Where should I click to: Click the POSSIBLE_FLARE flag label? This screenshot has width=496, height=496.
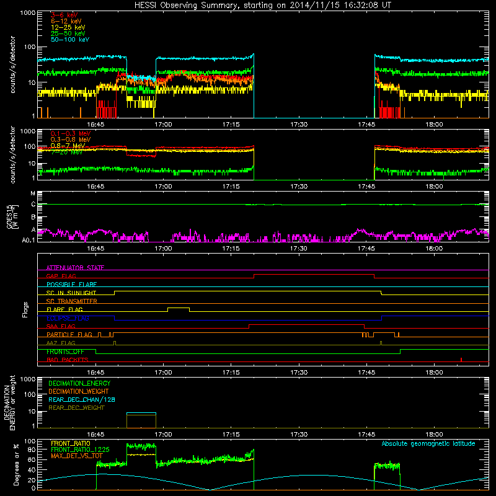(71, 285)
